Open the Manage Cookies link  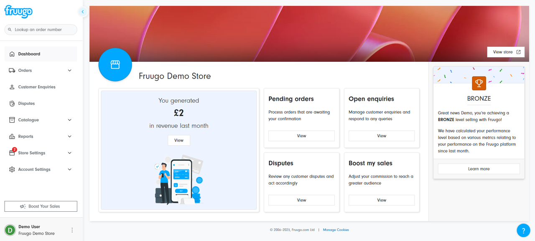336,230
